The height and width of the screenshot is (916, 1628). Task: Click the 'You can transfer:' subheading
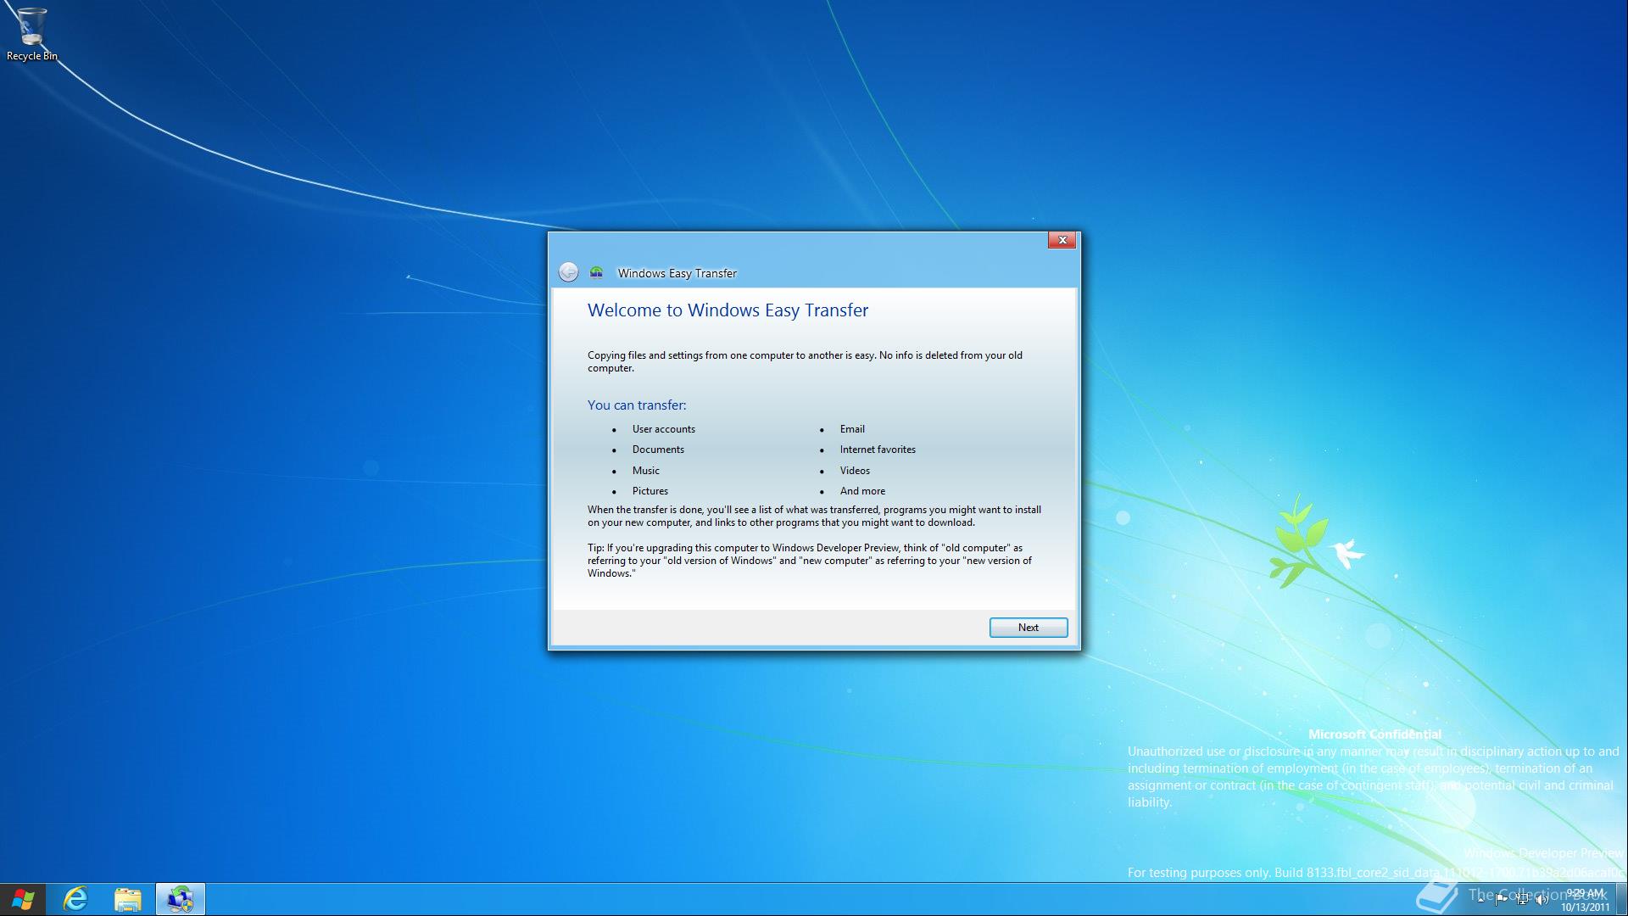click(637, 405)
